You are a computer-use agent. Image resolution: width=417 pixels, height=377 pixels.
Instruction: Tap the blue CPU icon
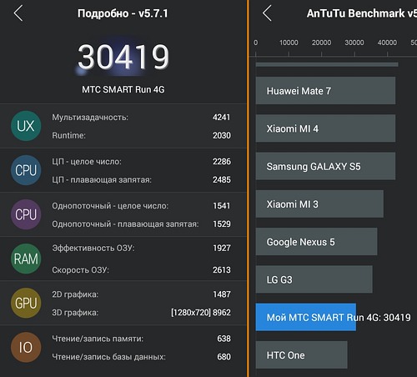26,170
